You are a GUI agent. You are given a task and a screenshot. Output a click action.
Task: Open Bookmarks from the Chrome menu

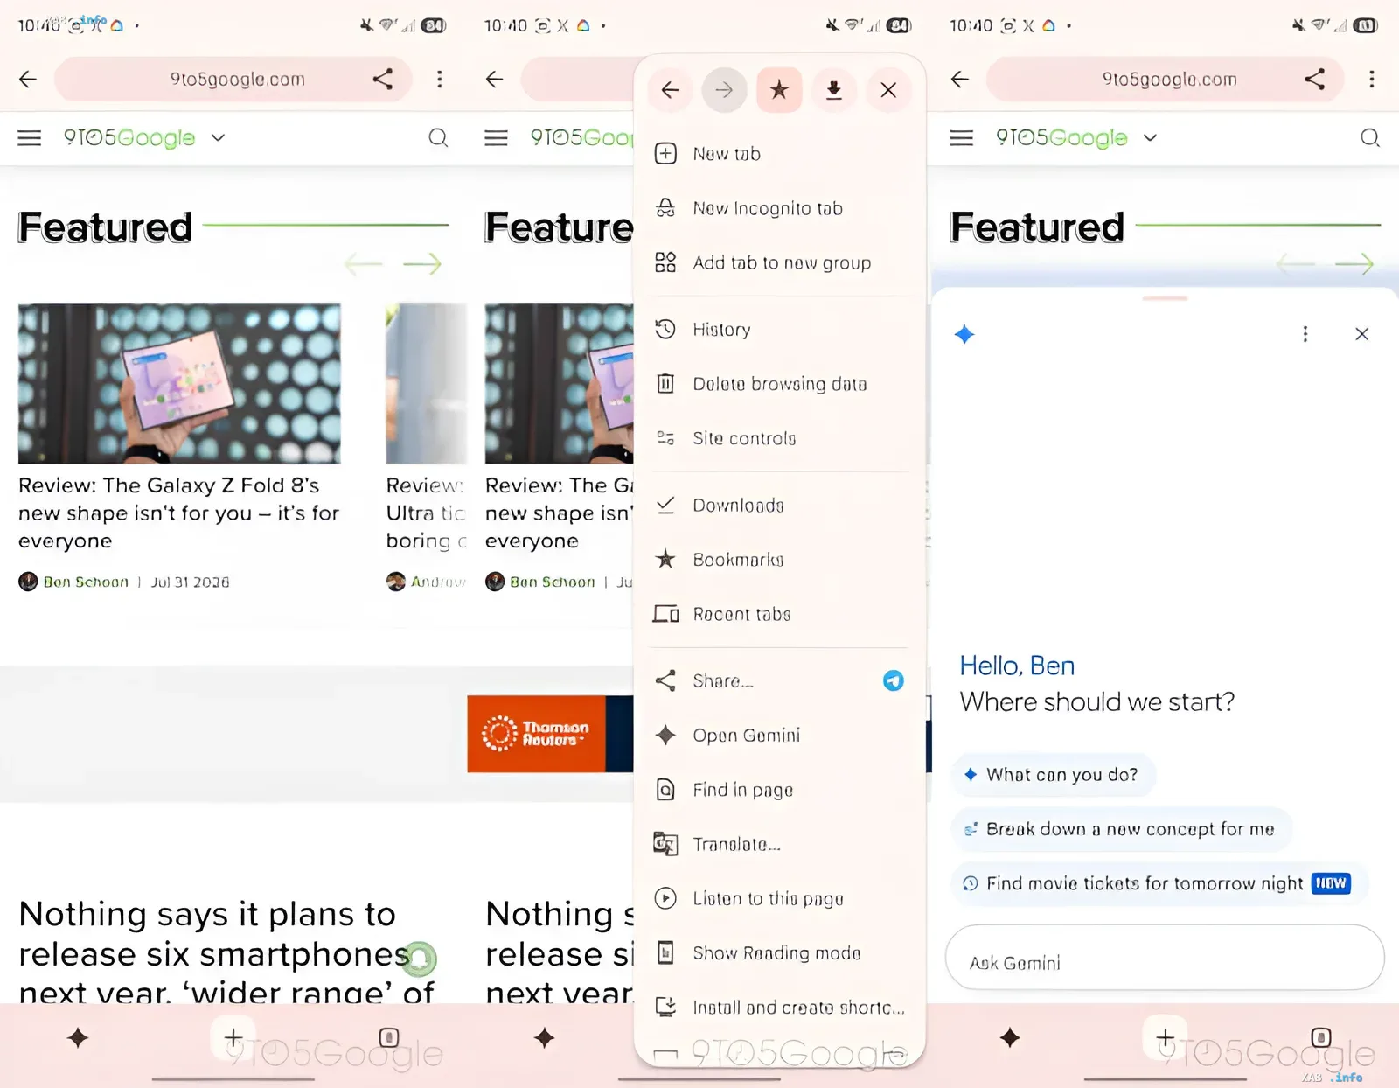pyautogui.click(x=779, y=560)
